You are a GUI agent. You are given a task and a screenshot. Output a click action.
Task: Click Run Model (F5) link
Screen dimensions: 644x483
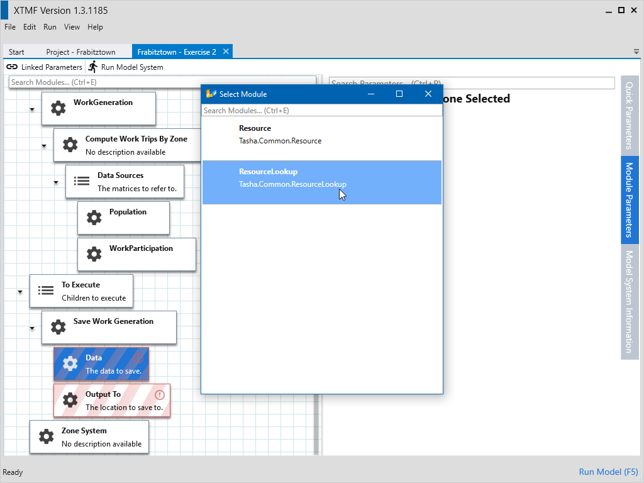click(x=608, y=472)
